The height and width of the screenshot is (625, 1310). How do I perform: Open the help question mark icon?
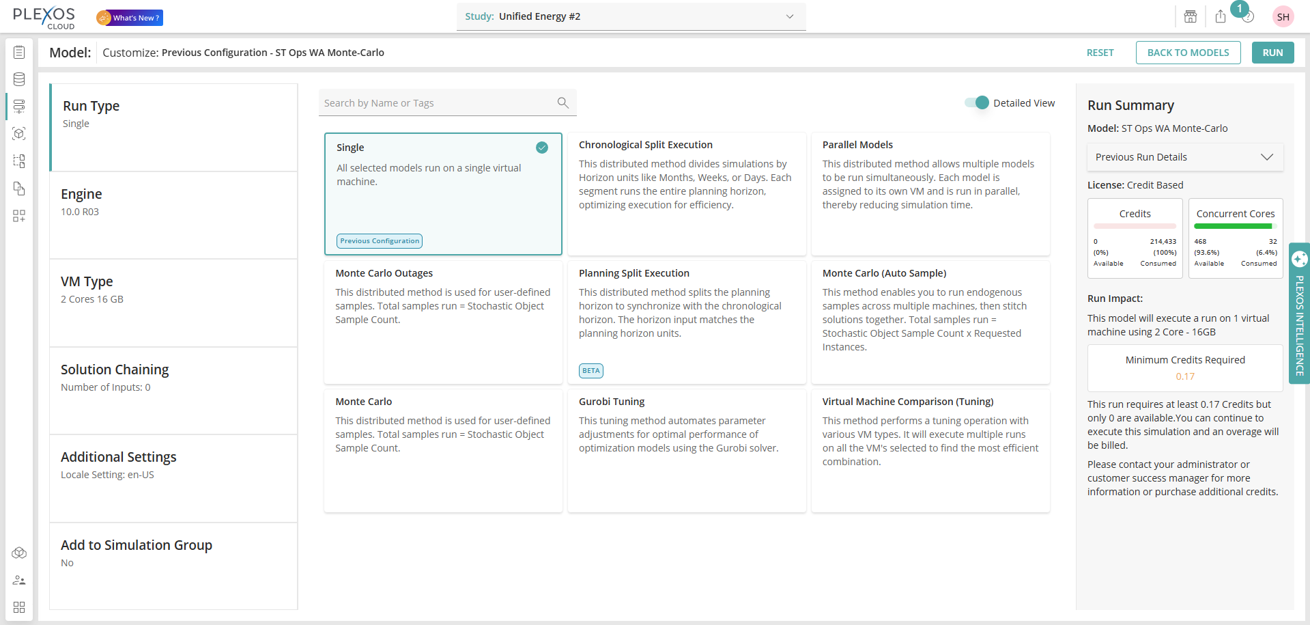(x=1248, y=17)
